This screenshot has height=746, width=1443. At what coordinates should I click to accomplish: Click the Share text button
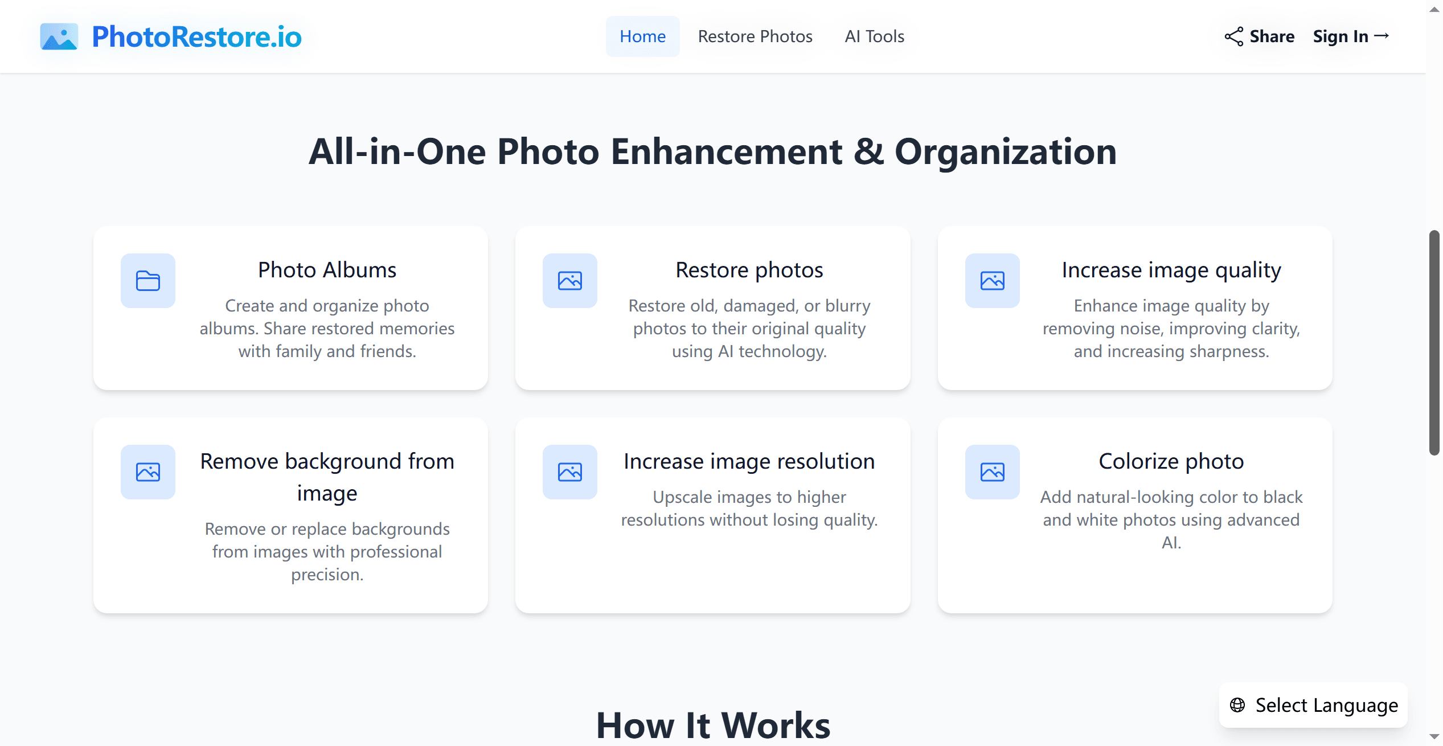pyautogui.click(x=1272, y=36)
